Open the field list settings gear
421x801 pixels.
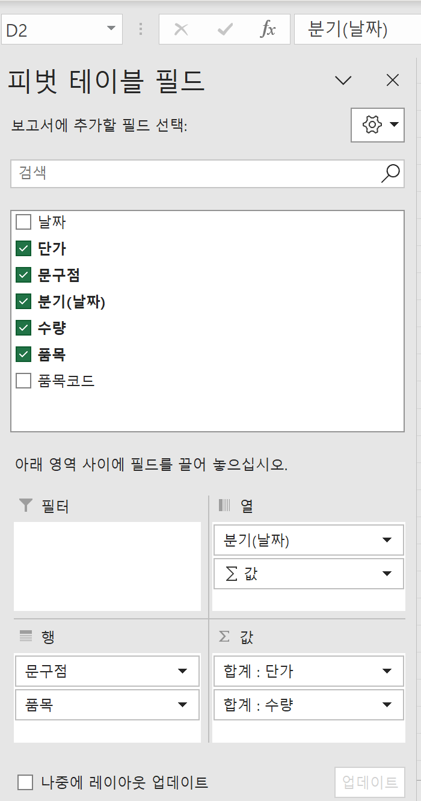pos(377,125)
